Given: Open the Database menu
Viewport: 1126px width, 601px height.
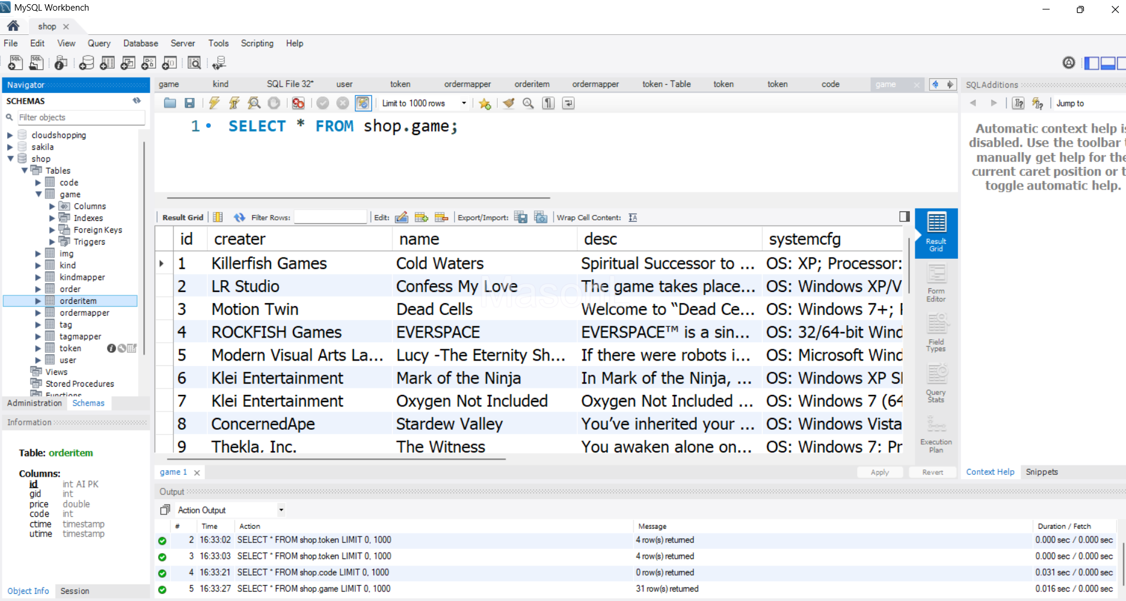Looking at the screenshot, I should [x=140, y=43].
